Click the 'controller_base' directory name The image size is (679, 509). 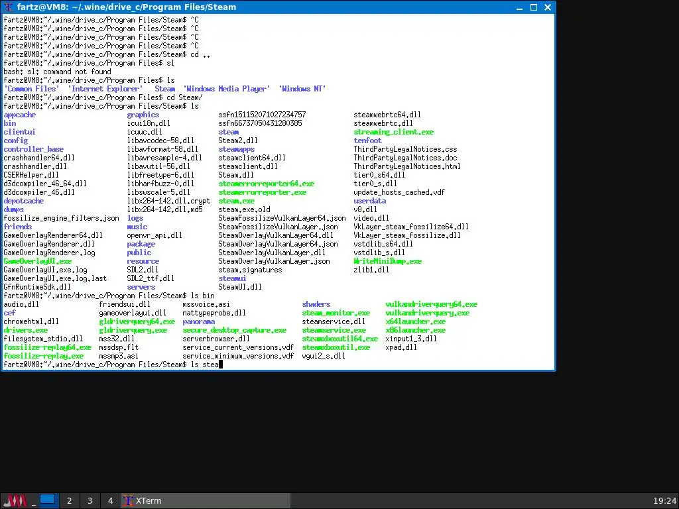click(33, 149)
